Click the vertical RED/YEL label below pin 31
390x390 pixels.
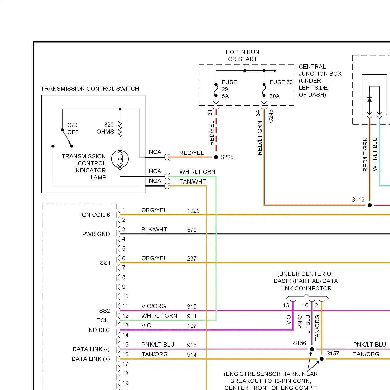pyautogui.click(x=212, y=133)
